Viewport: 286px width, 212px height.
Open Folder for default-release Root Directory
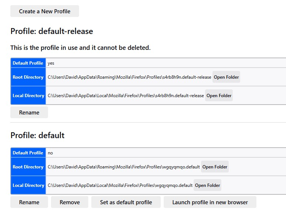[226, 77]
